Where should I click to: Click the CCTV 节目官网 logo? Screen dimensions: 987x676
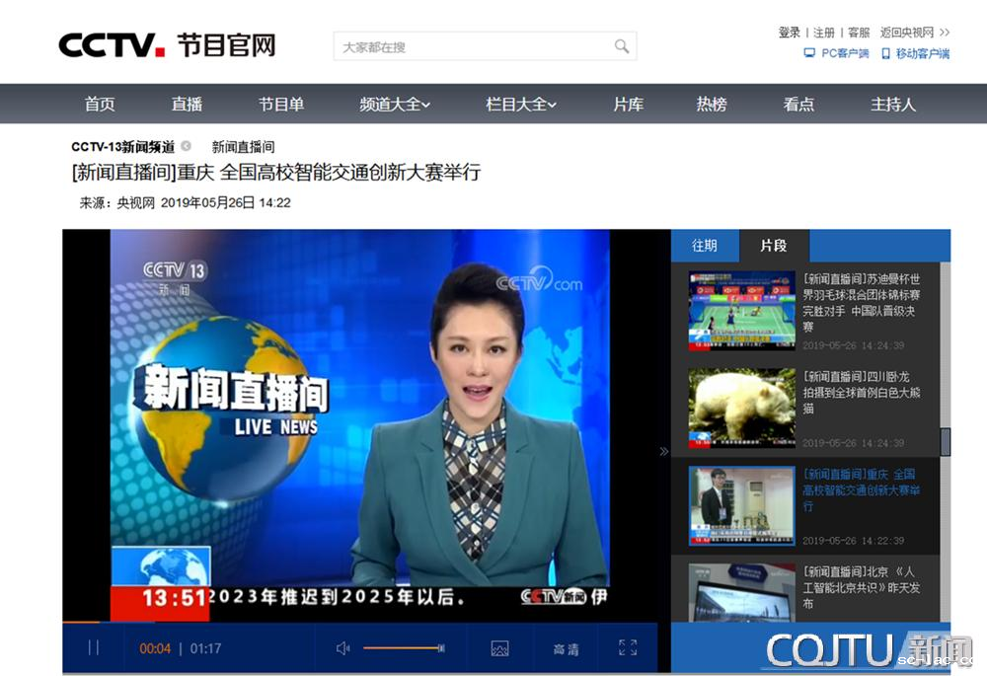(x=167, y=45)
